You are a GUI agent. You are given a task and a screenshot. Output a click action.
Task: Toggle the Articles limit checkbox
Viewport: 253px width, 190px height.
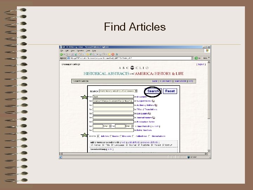(x=98, y=136)
